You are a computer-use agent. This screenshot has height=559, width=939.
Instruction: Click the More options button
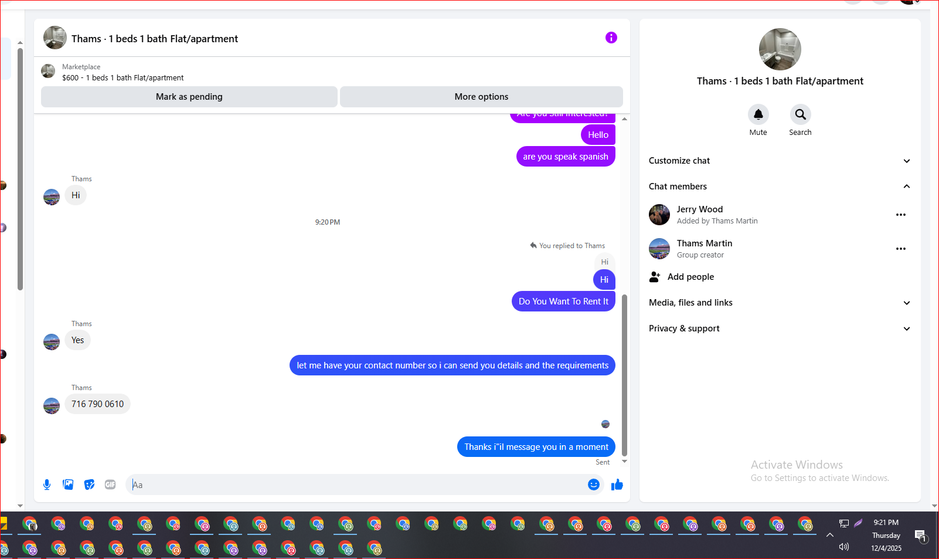coord(481,97)
